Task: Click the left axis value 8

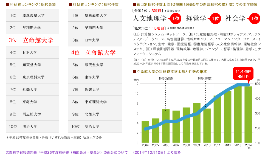Action: 137,103
